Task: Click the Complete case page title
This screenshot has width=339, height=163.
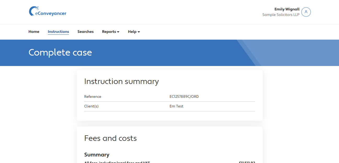Action: point(60,52)
